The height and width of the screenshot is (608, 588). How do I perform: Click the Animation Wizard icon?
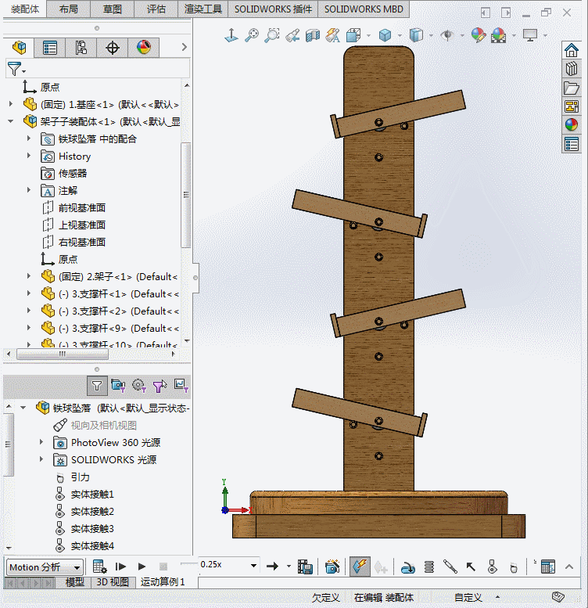click(332, 567)
